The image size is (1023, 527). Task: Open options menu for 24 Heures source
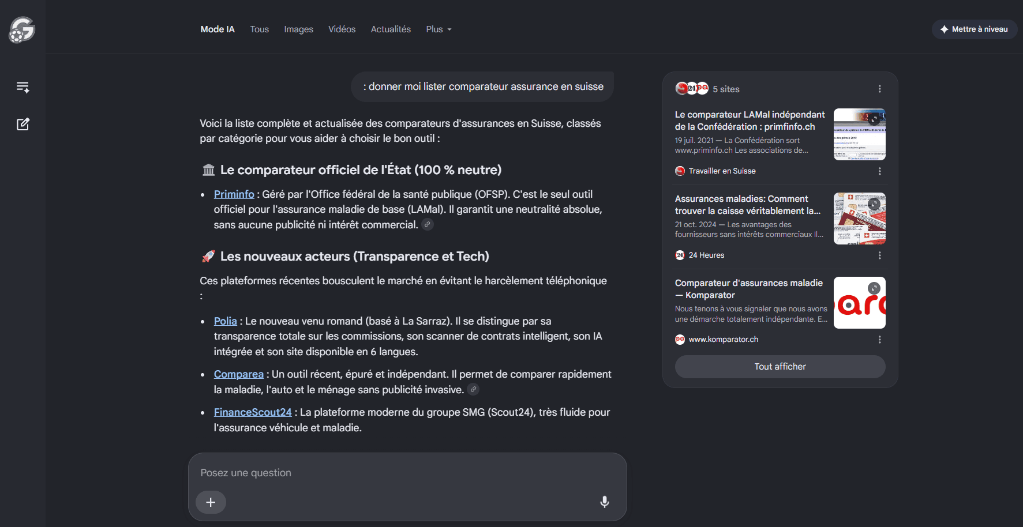point(879,255)
